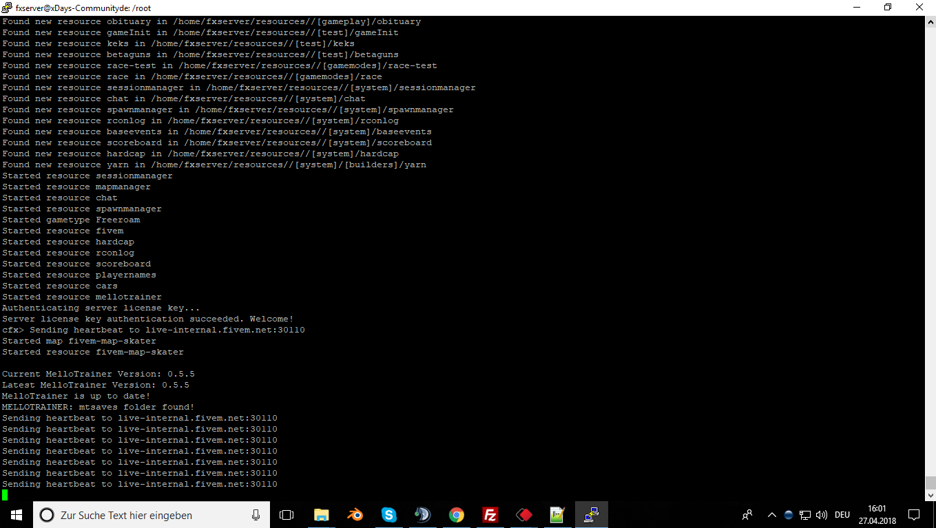This screenshot has width=936, height=528.
Task: Click the line 'Found new resource betaguns'
Action: click(x=200, y=54)
